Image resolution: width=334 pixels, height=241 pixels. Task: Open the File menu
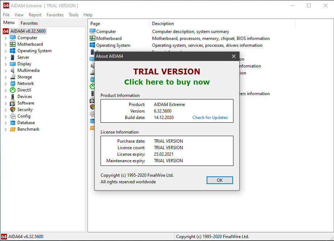coord(6,15)
